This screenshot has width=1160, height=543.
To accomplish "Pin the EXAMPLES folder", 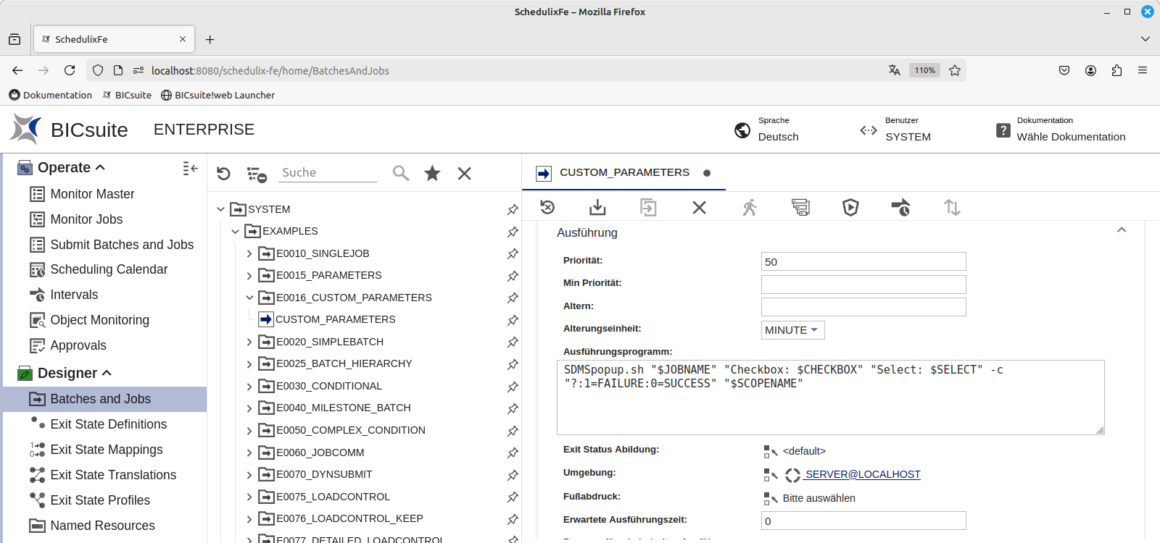I will 513,232.
